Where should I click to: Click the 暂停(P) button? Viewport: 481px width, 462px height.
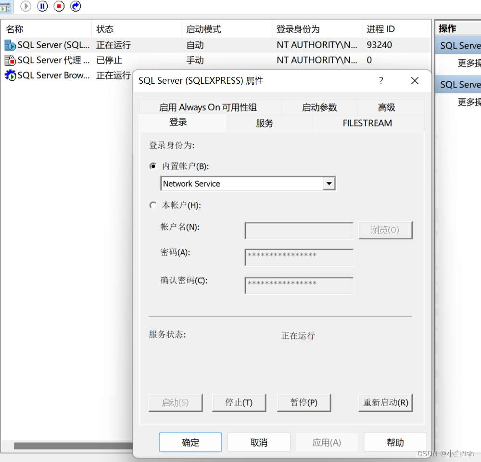(304, 403)
